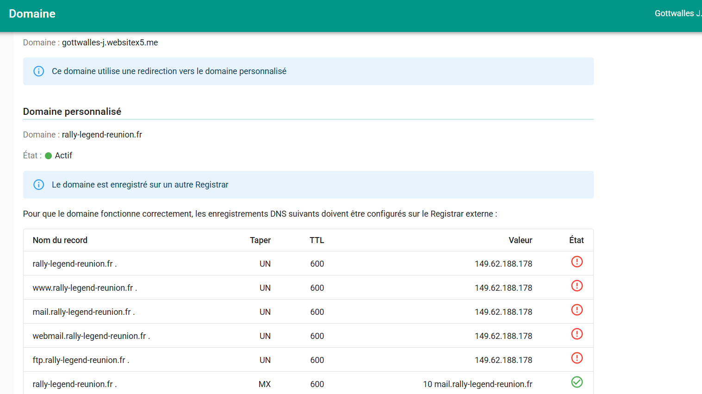This screenshot has width=702, height=394.
Task: Click the État column header
Action: [x=576, y=240]
